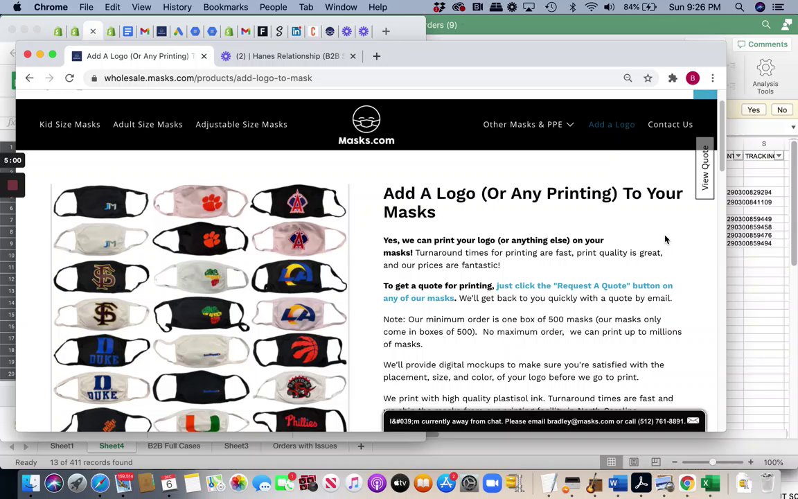Open Analysis Tools in Excel ribbon

coord(765,76)
